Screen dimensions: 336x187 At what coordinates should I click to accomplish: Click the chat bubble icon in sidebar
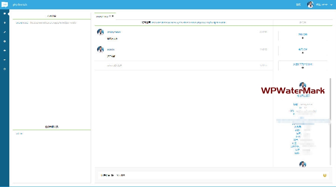[x=4, y=13]
